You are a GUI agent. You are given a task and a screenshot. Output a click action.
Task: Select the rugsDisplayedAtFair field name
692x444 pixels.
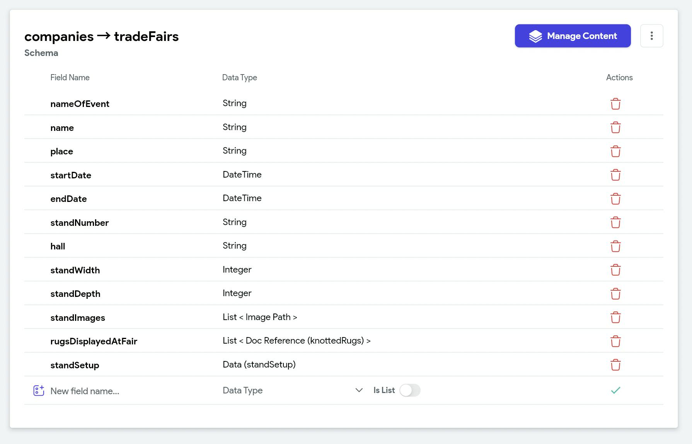point(94,341)
